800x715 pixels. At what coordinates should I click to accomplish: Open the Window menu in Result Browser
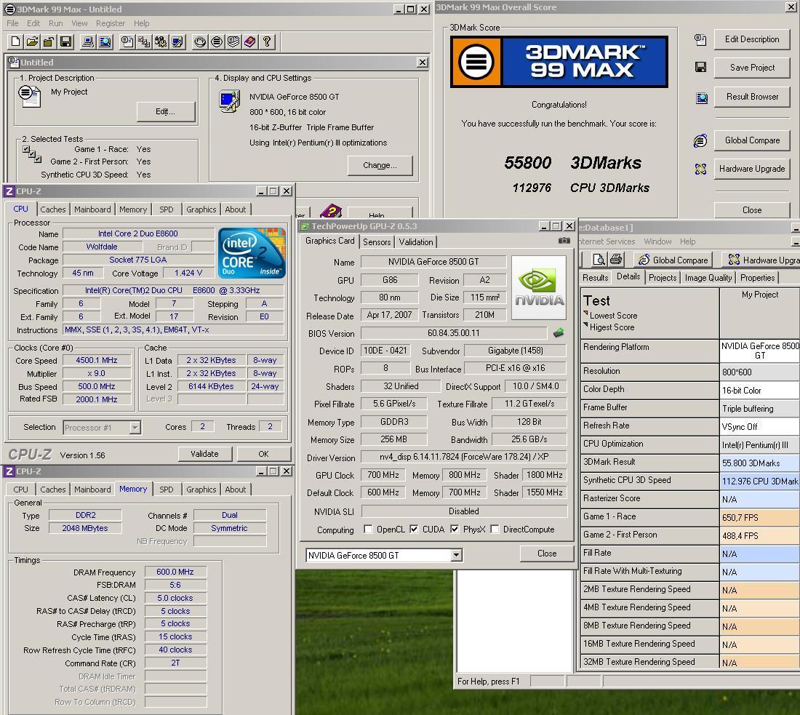click(x=657, y=241)
